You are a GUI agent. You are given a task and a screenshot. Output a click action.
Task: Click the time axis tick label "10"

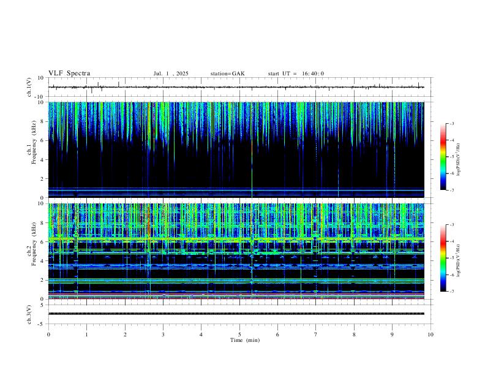(x=430, y=335)
